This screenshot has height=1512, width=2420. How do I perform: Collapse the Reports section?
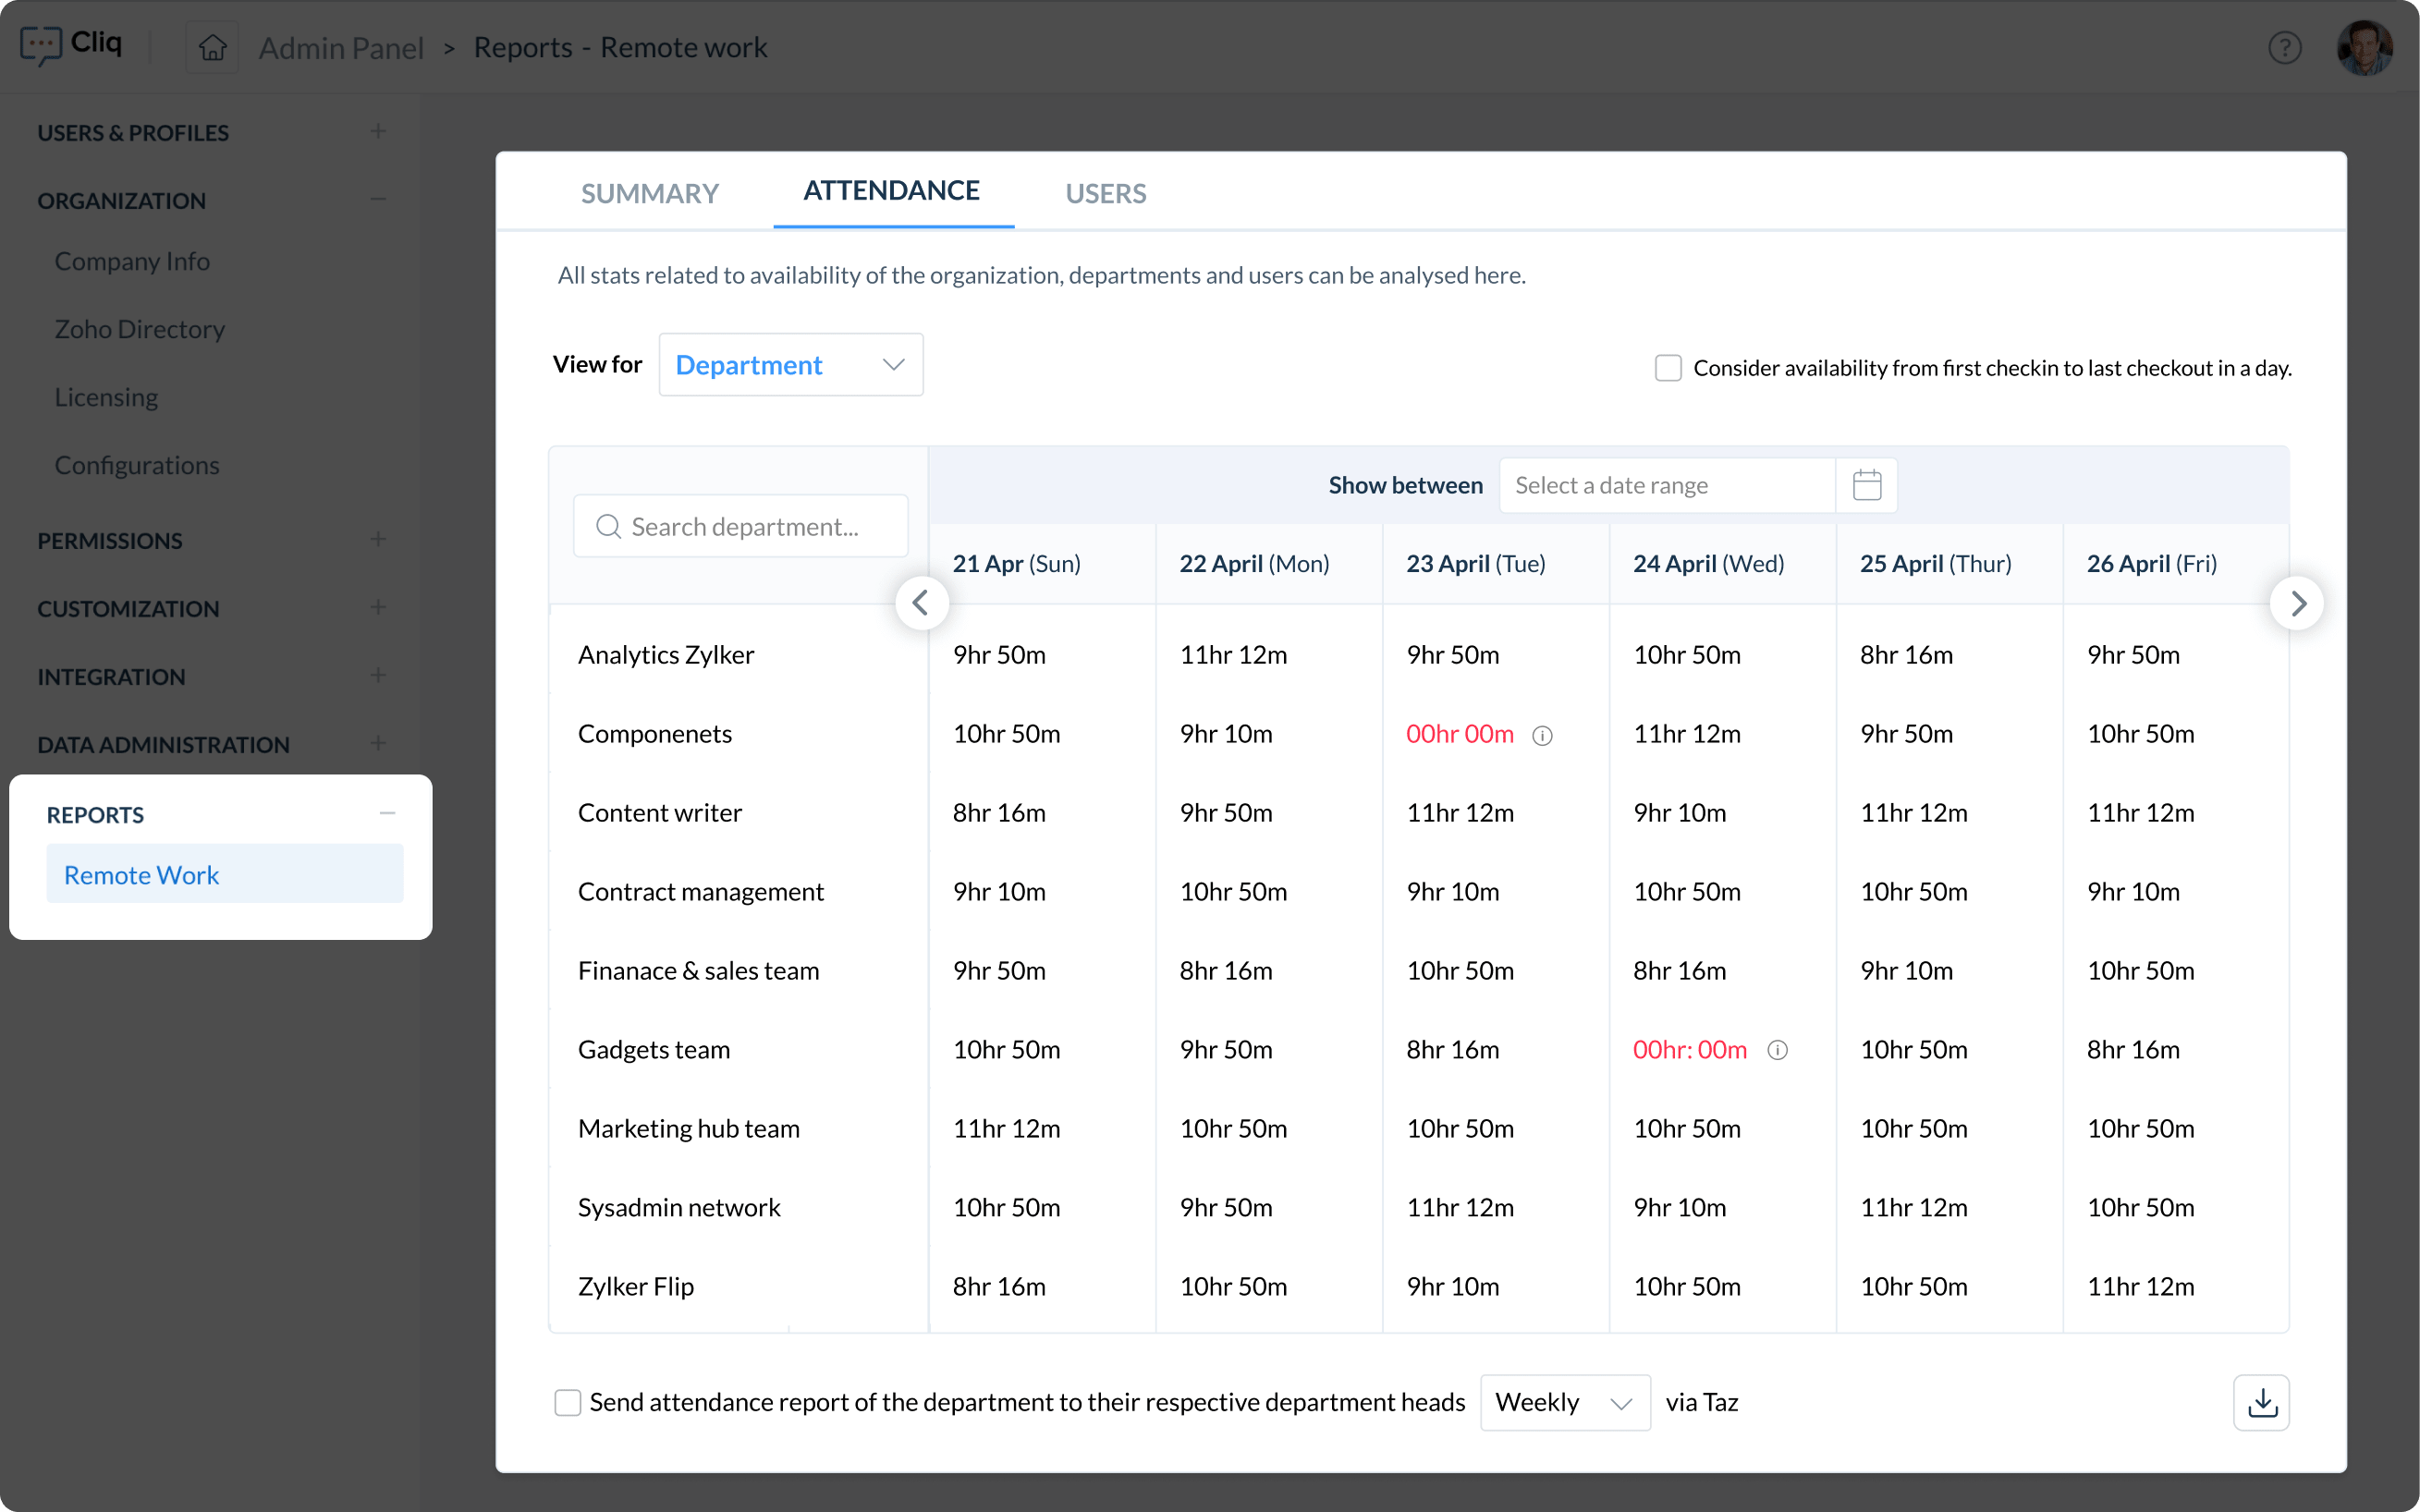coord(388,813)
